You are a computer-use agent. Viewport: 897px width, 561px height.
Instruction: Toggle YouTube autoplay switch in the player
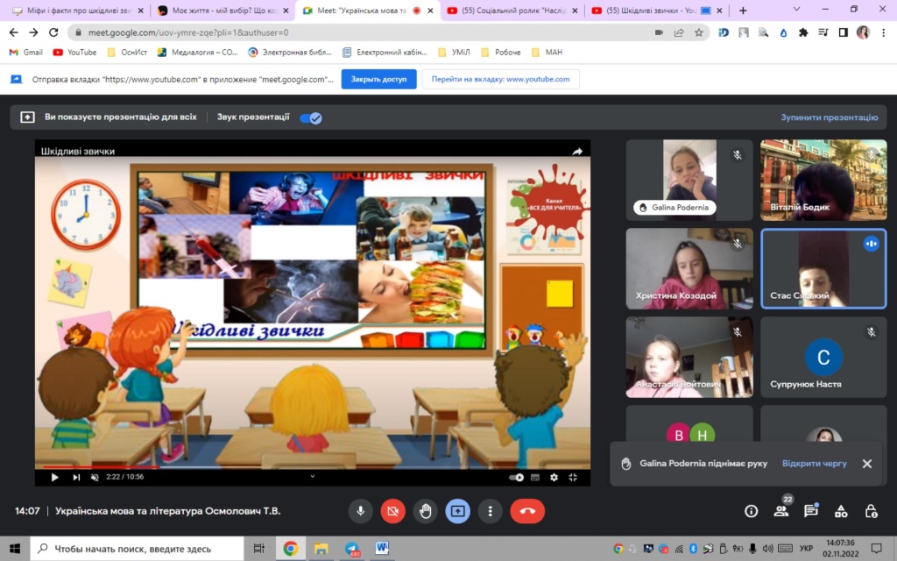(x=517, y=477)
